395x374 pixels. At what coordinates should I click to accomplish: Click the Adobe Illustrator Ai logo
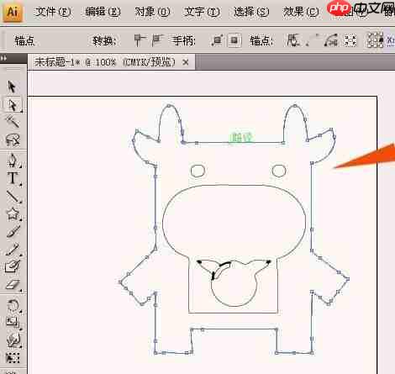click(12, 12)
